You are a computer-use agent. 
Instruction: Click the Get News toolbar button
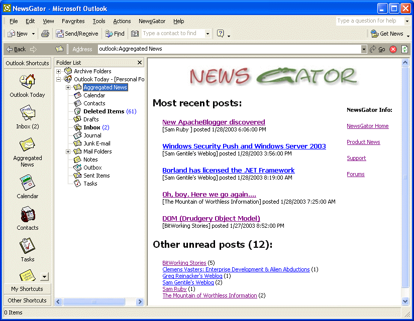pos(387,34)
